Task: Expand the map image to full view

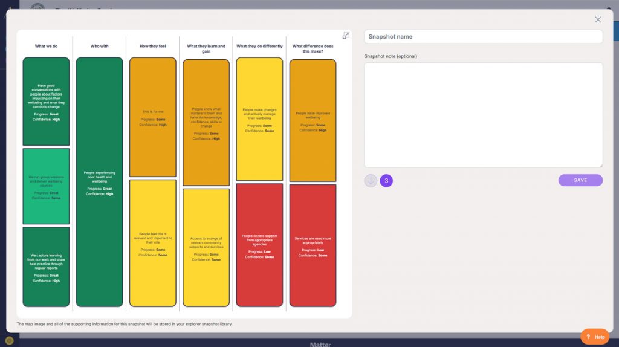Action: click(346, 36)
